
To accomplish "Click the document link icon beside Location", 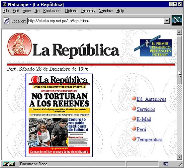I will [x=7, y=21].
